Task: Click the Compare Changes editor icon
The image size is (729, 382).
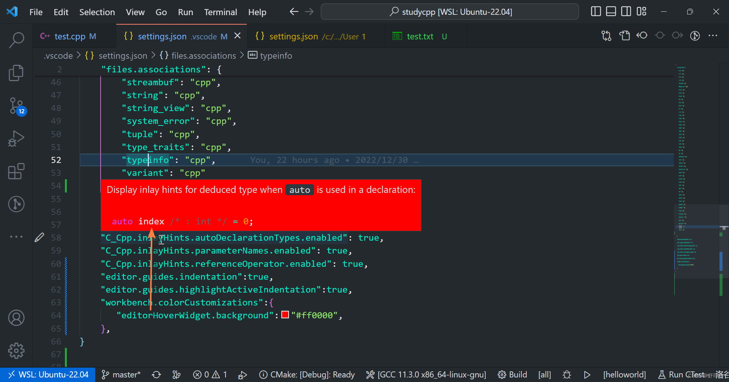Action: 606,36
